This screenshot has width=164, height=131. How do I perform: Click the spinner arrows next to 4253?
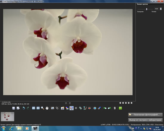(x=161, y=9)
